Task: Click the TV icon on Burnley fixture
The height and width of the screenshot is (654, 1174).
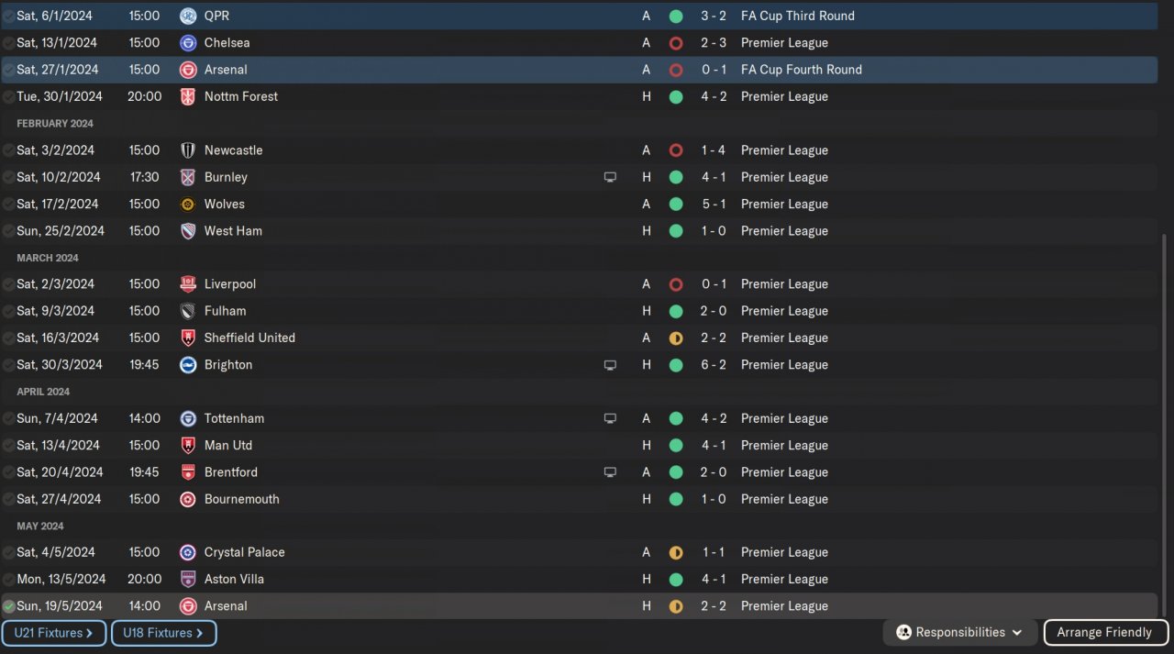Action: pos(610,177)
